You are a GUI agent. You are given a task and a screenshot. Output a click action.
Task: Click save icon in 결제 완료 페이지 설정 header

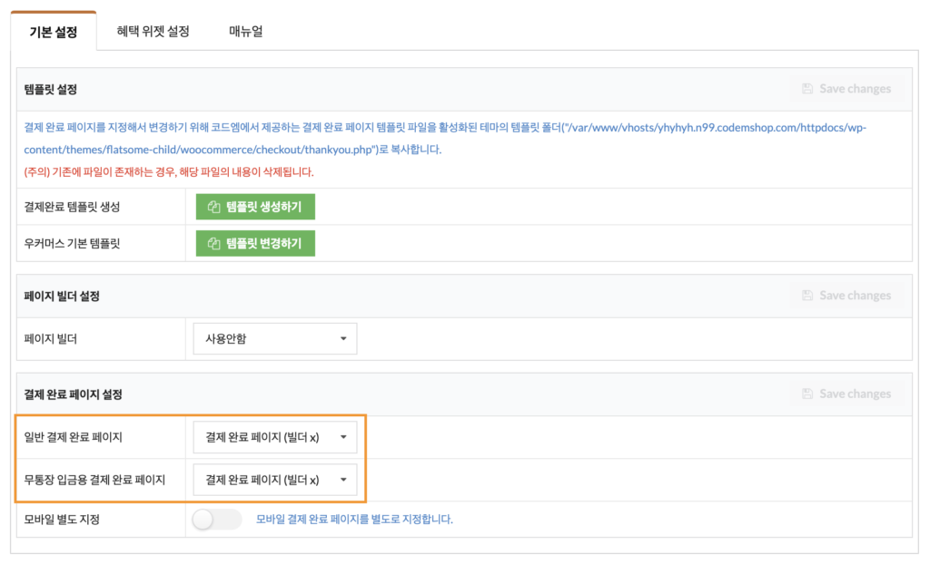click(x=807, y=394)
